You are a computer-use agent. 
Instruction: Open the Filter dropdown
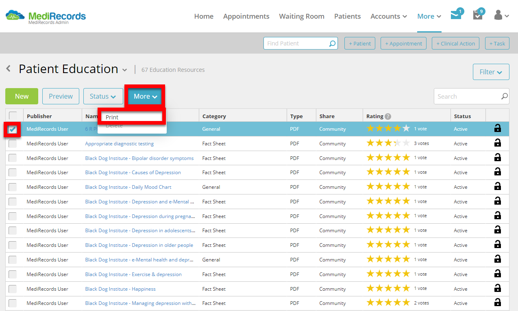click(x=491, y=72)
